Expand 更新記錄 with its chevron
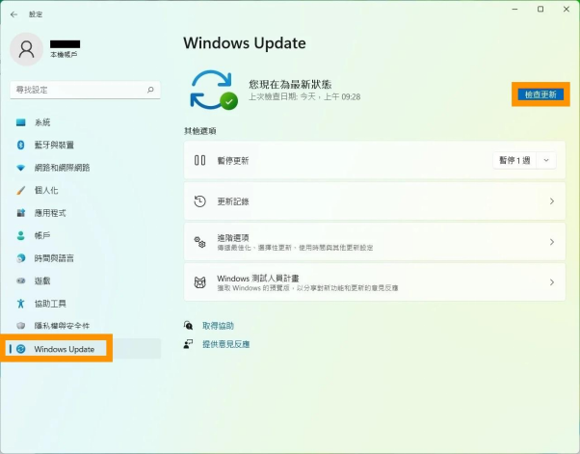The image size is (580, 454). pos(552,201)
